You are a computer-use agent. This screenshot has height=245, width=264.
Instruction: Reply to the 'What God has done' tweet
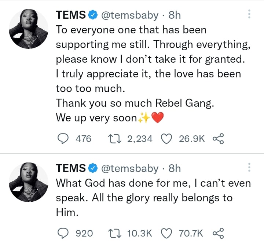(63, 233)
